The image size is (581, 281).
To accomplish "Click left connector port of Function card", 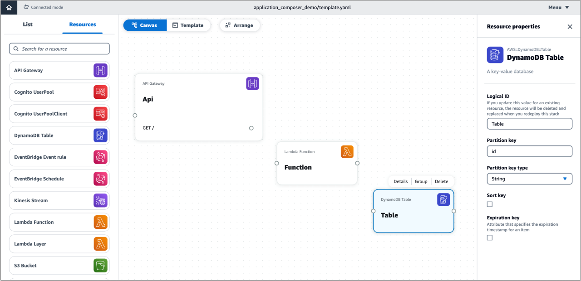I will 277,163.
